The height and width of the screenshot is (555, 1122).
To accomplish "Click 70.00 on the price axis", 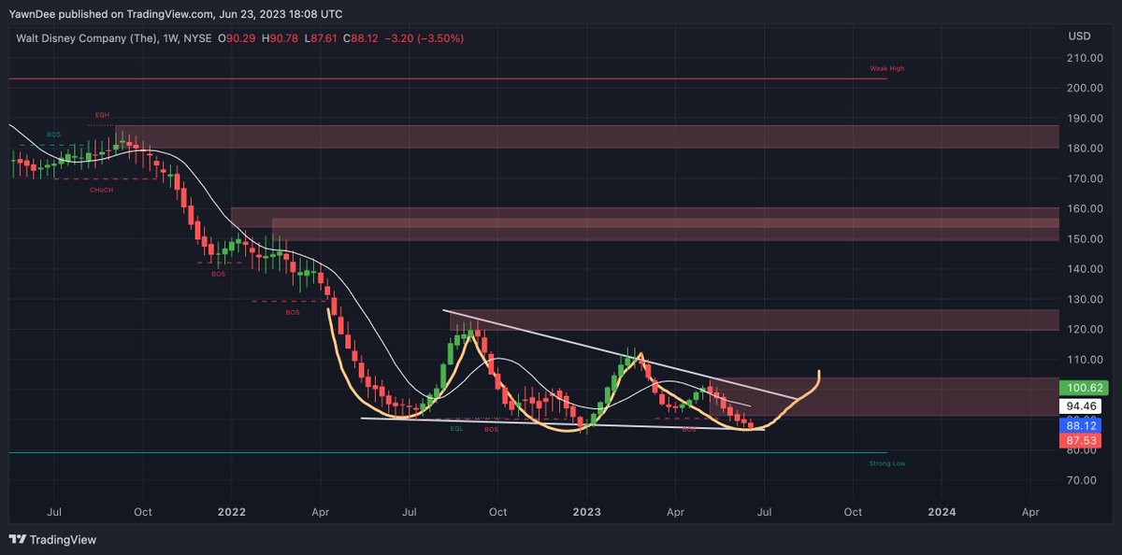I will coord(1083,480).
